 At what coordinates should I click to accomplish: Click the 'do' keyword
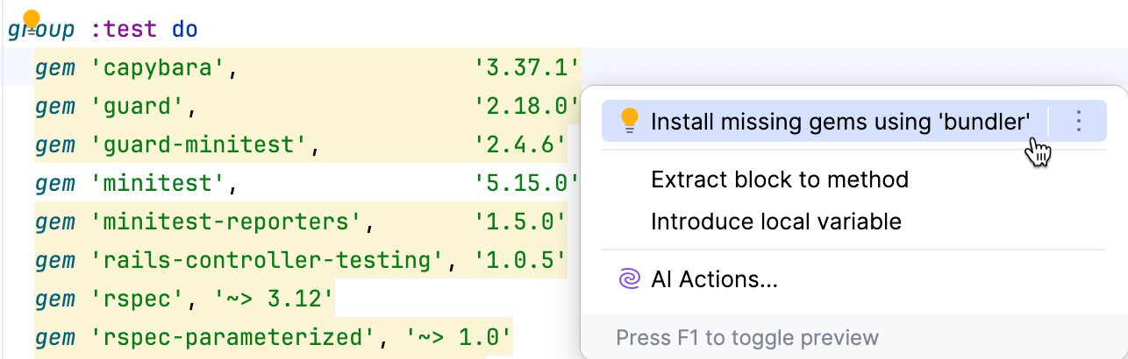184,30
